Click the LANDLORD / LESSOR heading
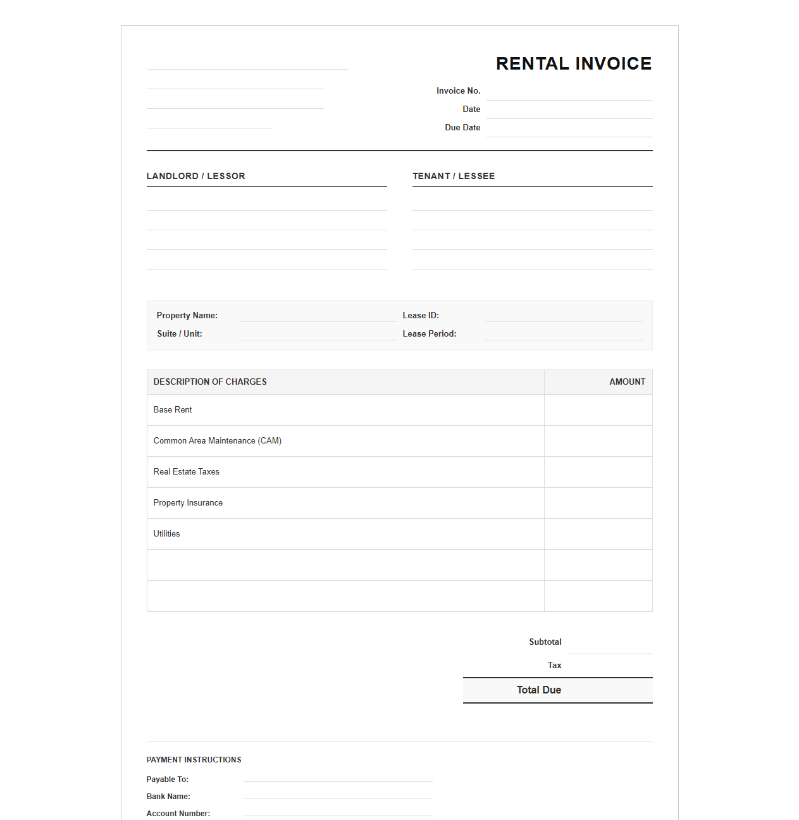 click(195, 176)
